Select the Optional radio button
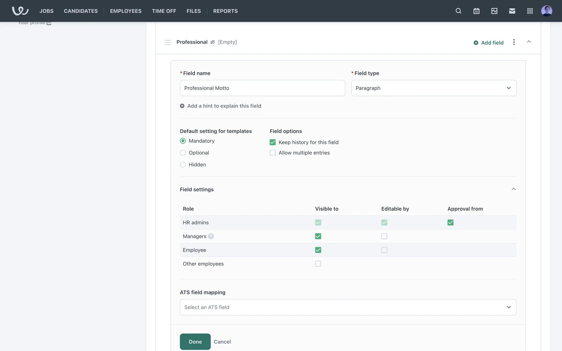562x351 pixels. coord(183,153)
